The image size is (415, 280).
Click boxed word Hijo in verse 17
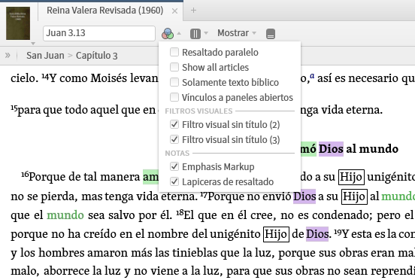tap(354, 196)
